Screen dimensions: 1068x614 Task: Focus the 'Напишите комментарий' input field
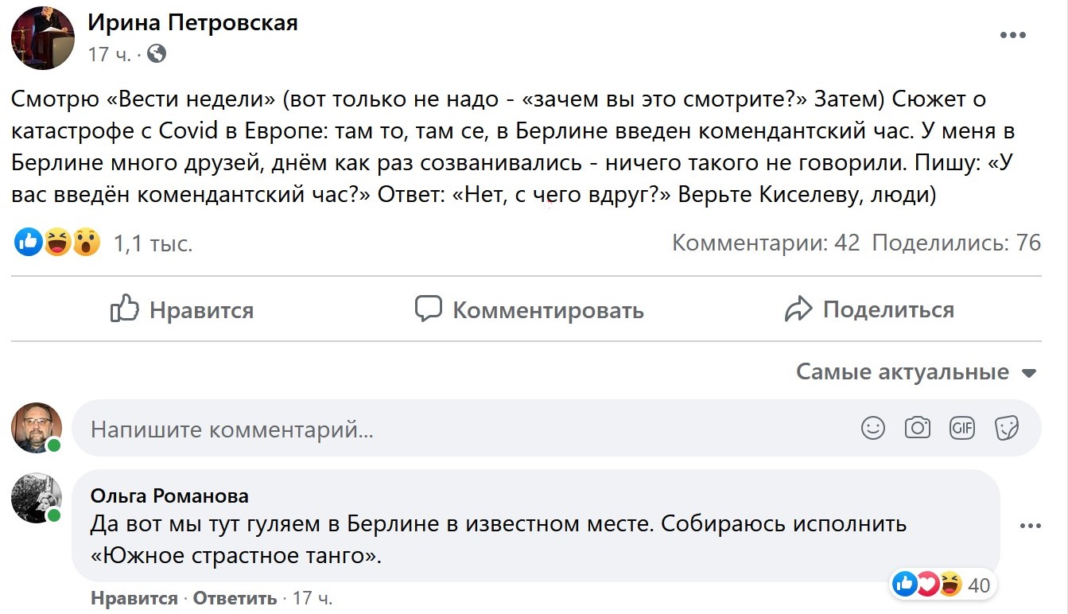click(318, 428)
